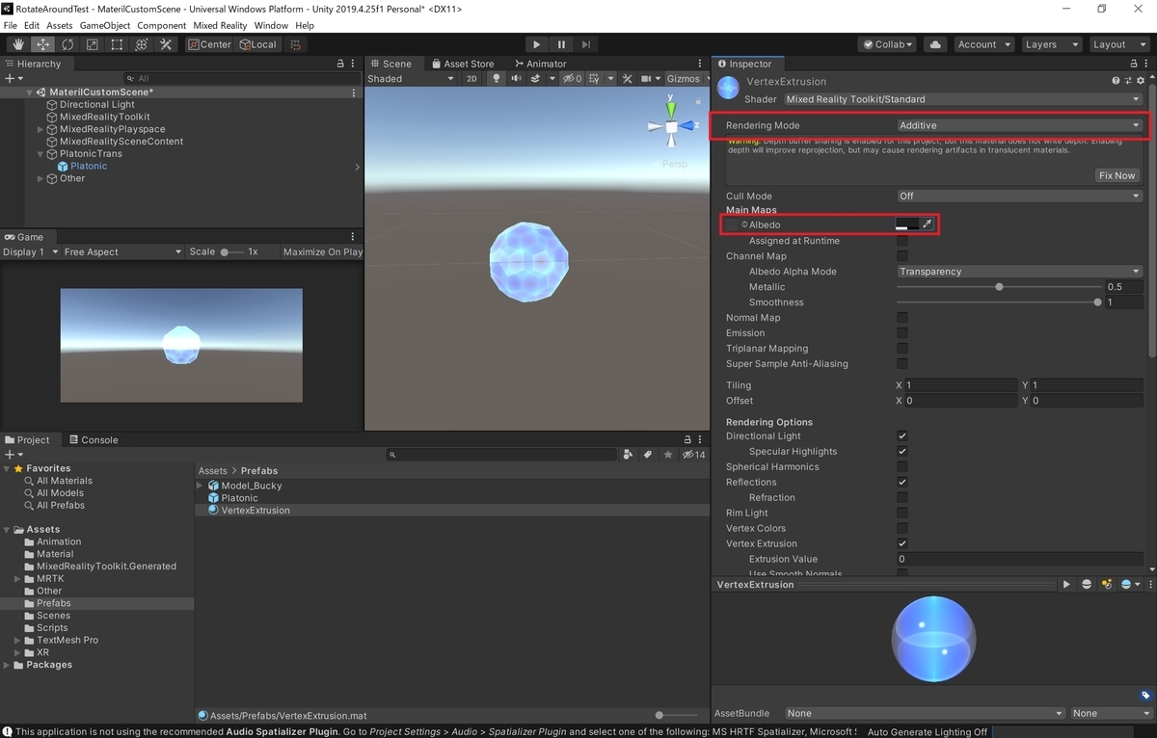Toggle scene lighting bulb icon
Viewport: 1157px width, 738px height.
pos(497,79)
